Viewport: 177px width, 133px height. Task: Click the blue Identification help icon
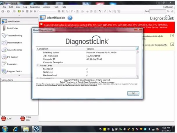coord(70,18)
